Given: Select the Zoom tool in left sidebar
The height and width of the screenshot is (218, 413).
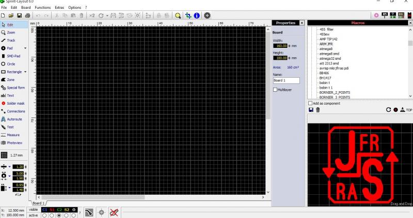Looking at the screenshot, I should tap(14, 32).
